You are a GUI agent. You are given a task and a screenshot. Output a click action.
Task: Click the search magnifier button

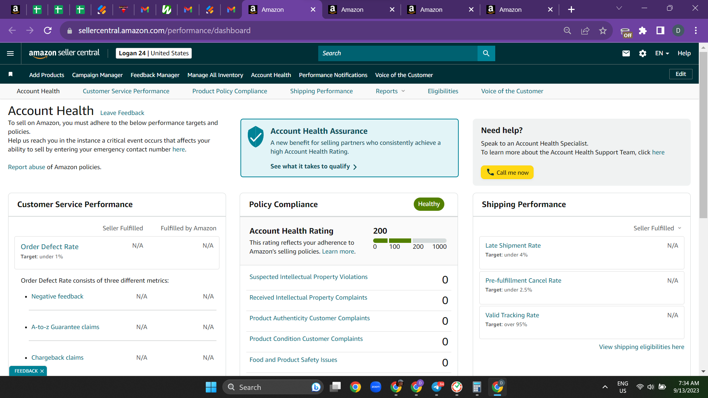coord(486,53)
